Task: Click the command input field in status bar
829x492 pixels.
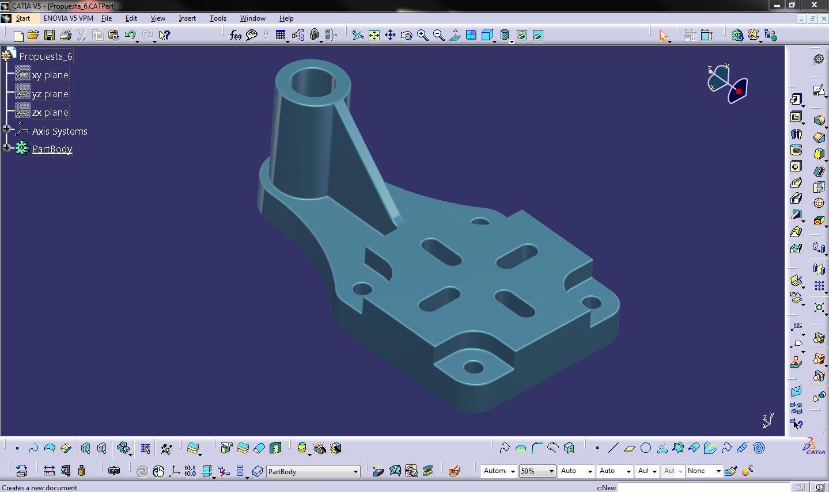Action: [x=704, y=487]
